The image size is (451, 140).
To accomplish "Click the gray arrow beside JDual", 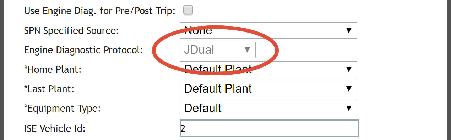I will (248, 50).
